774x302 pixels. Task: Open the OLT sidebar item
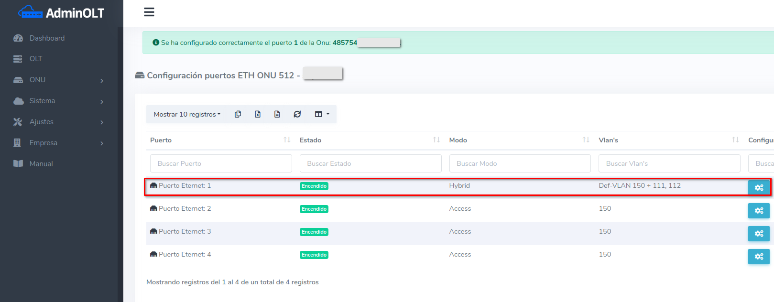pyautogui.click(x=36, y=59)
